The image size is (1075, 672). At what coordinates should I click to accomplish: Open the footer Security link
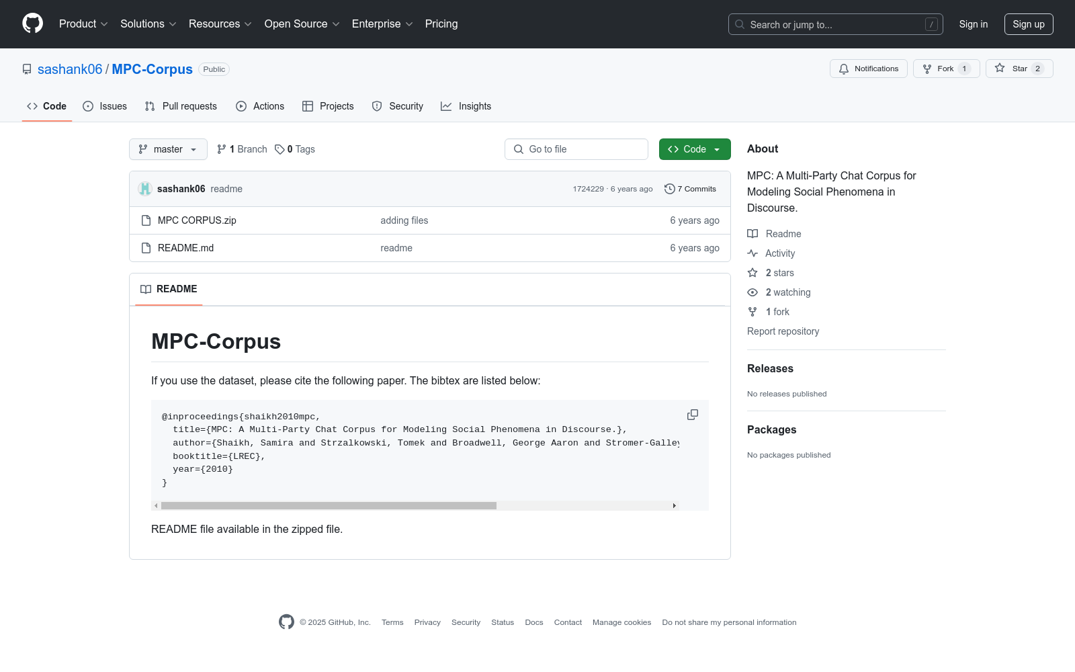pyautogui.click(x=466, y=622)
